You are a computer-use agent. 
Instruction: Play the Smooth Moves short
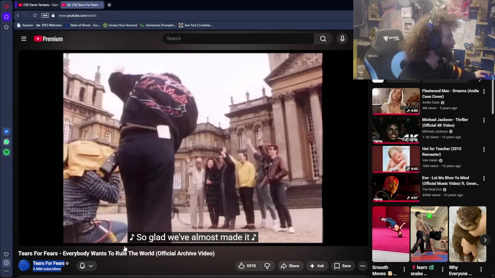tap(391, 234)
